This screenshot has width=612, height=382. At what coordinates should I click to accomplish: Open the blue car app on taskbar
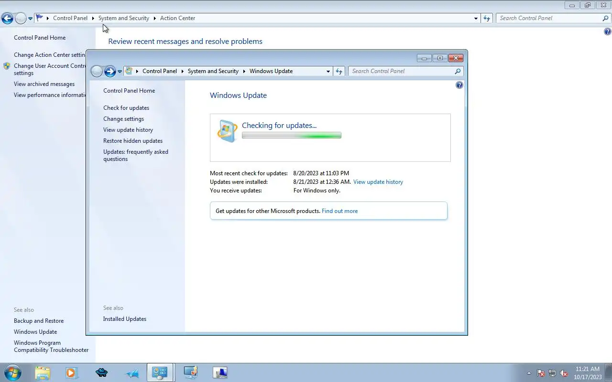pos(101,372)
